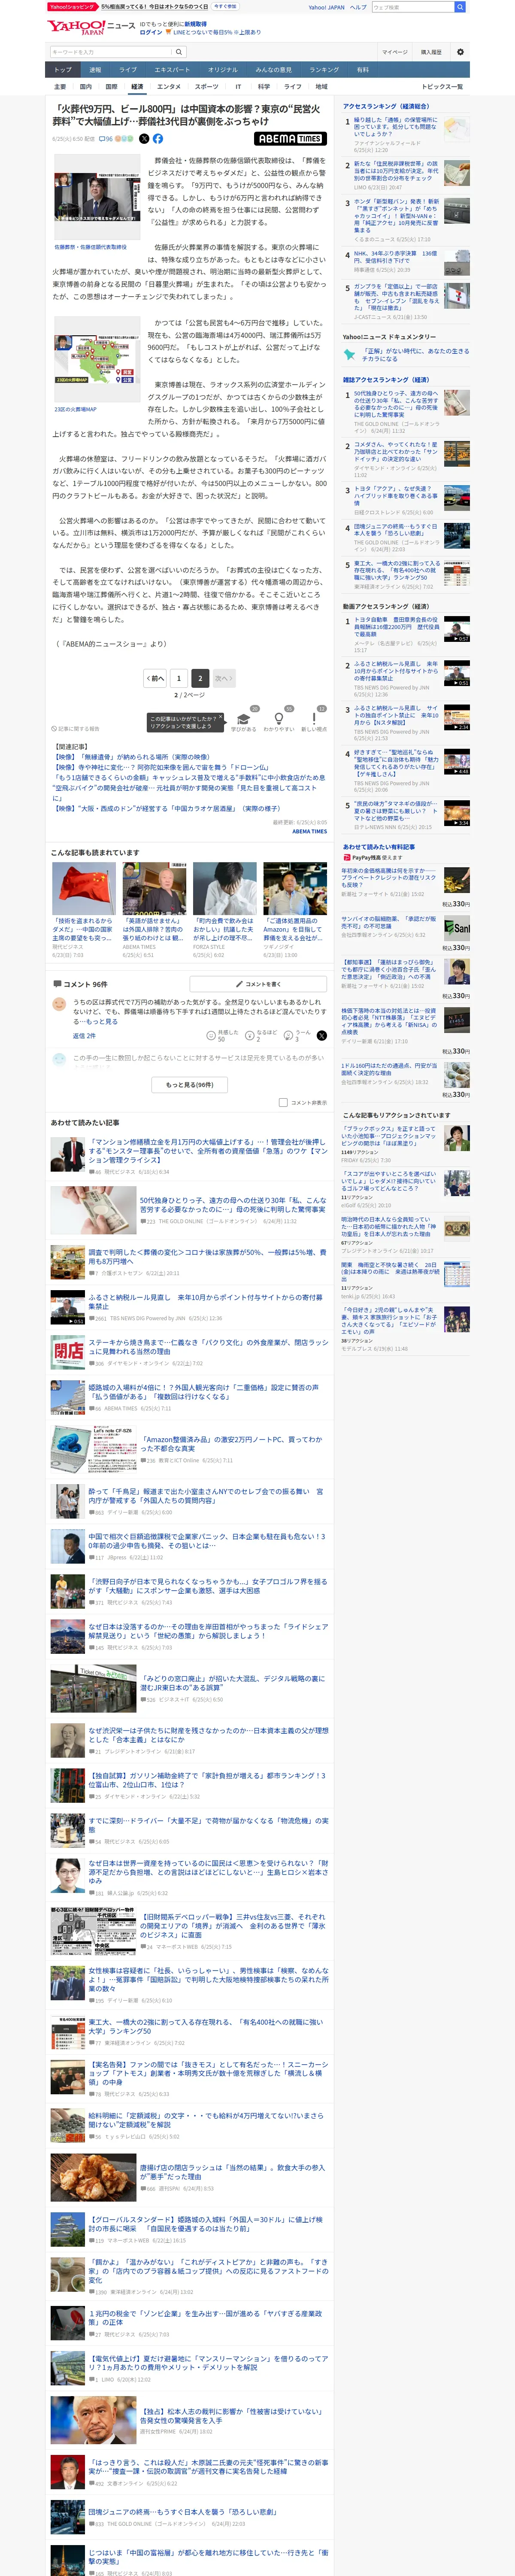515x2576 pixels.
Task: Select the スポーツ category tab
Action: [x=206, y=87]
